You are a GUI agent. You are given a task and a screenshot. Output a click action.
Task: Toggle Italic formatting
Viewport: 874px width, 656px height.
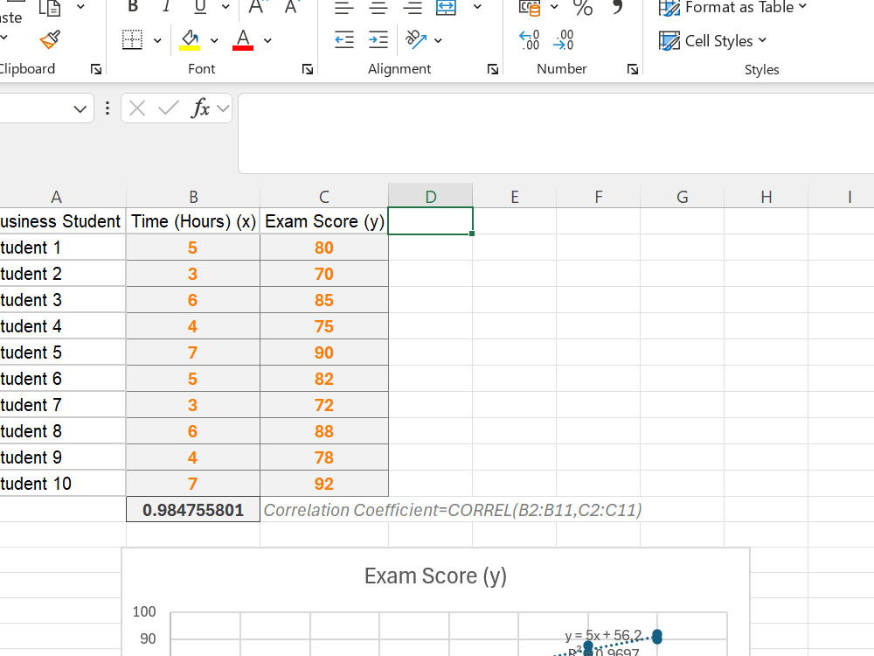click(x=166, y=7)
